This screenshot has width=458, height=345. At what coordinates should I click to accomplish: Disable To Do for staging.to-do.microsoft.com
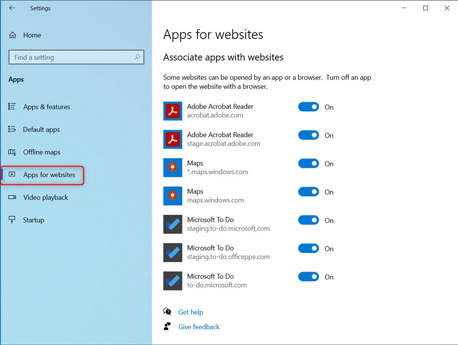309,220
